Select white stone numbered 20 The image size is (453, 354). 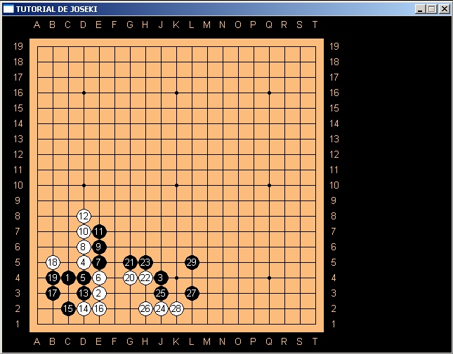130,278
